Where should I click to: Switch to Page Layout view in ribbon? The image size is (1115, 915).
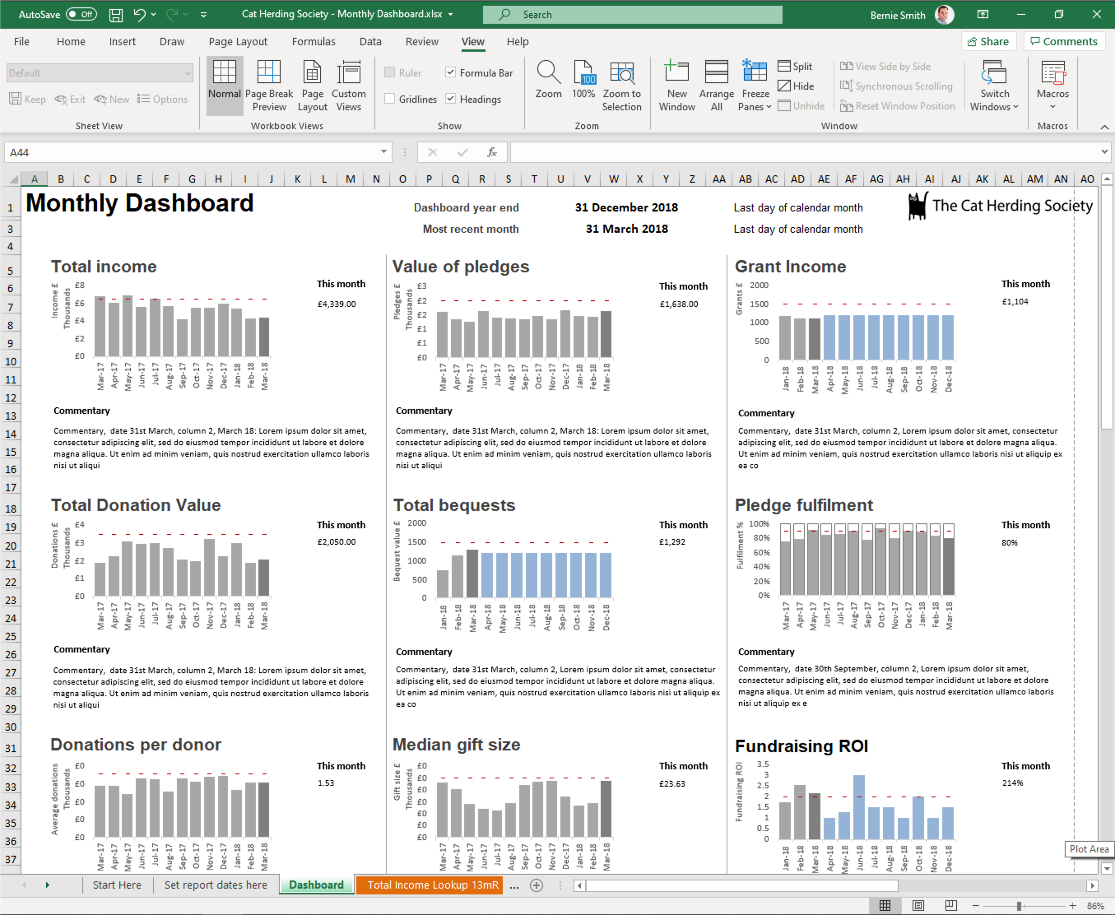pos(312,86)
